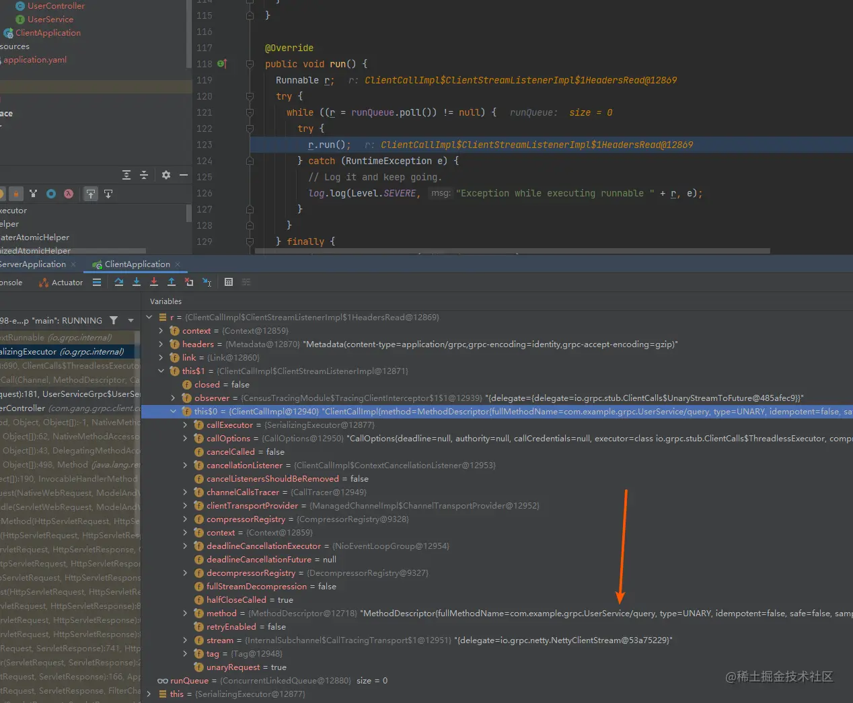
Task: Select the UserServiceGrpc :181 stack frame
Action: 70,394
